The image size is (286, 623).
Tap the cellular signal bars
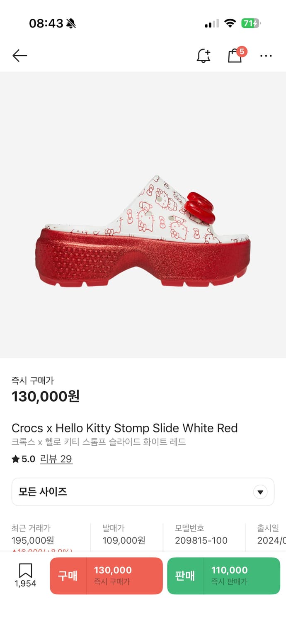211,24
